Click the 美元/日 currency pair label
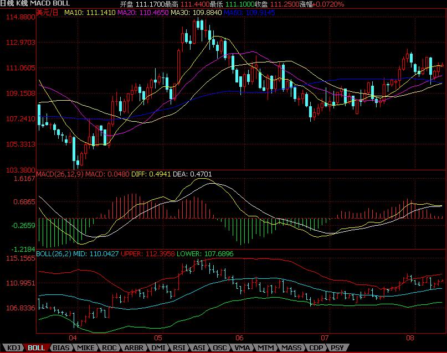This screenshot has height=353, width=447. pyautogui.click(x=48, y=12)
